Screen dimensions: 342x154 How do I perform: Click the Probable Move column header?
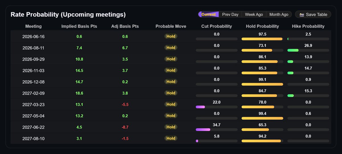[171, 26]
